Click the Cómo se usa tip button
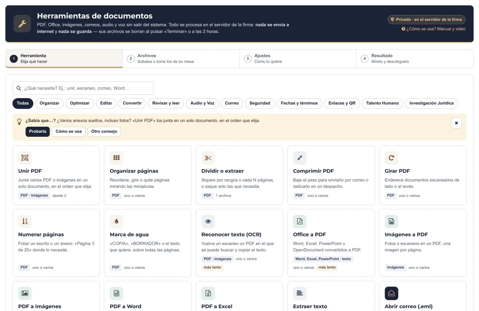Viewport: 479px width, 311px height. pyautogui.click(x=69, y=132)
